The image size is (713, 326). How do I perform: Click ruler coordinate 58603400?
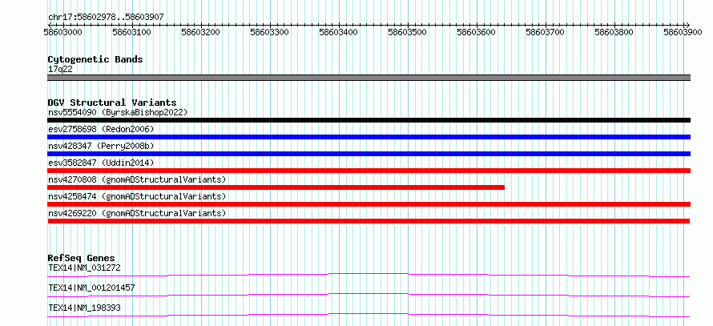339,33
